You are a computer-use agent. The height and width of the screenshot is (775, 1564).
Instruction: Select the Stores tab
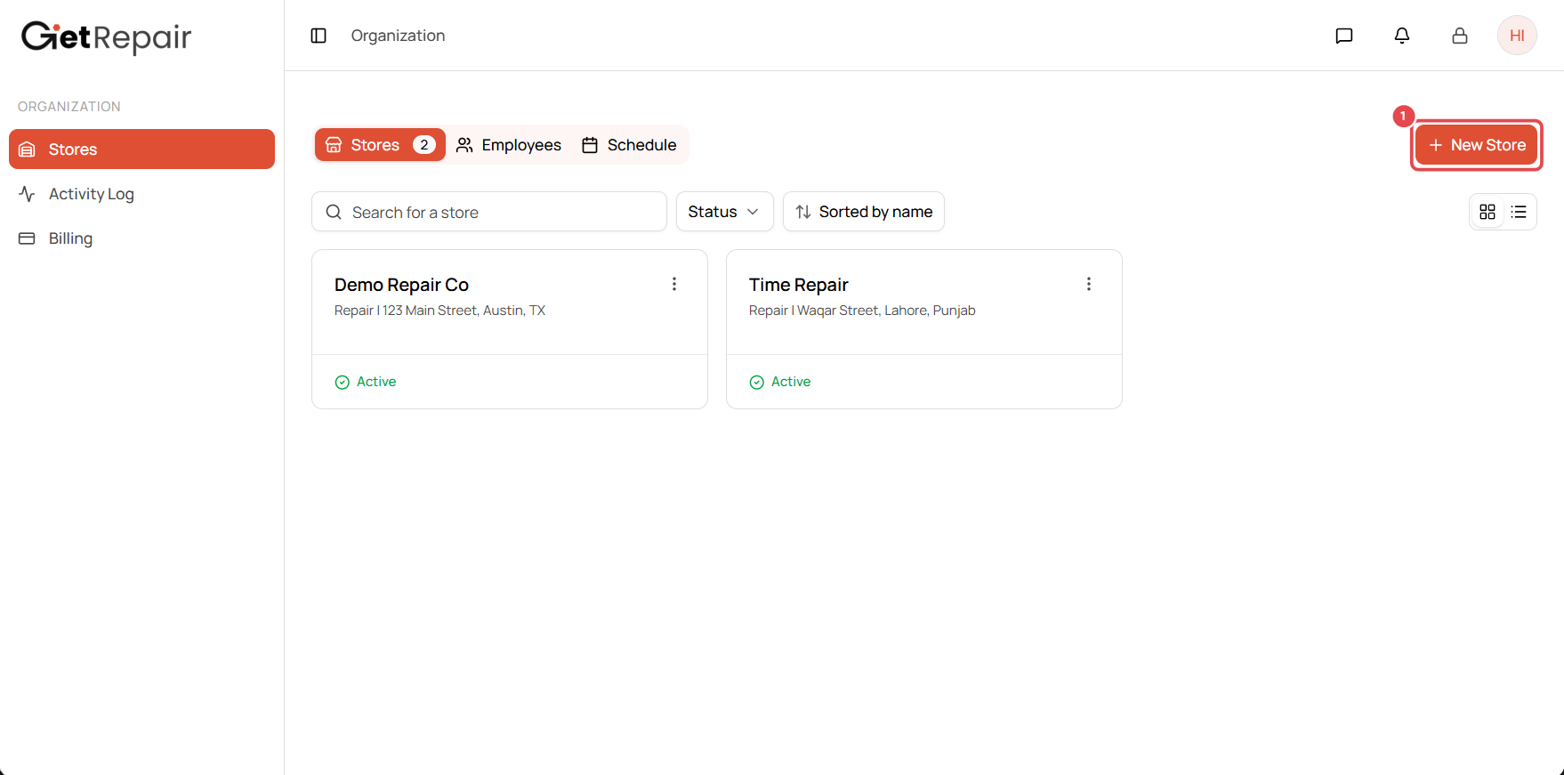(x=380, y=145)
